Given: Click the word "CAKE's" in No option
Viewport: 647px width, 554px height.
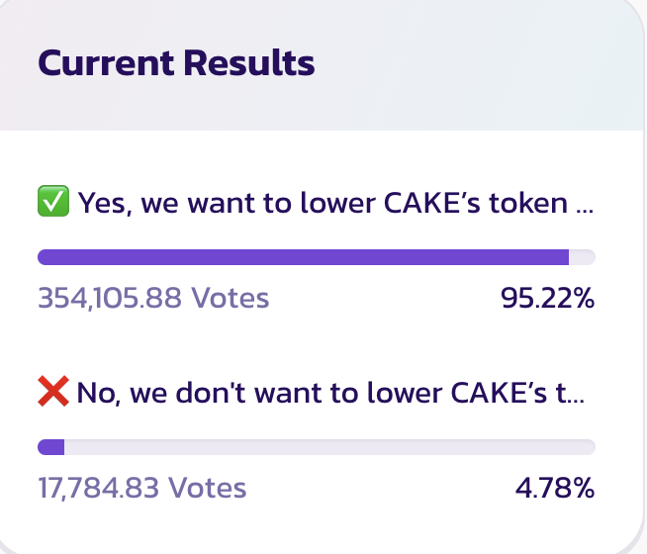Looking at the screenshot, I should (x=500, y=394).
